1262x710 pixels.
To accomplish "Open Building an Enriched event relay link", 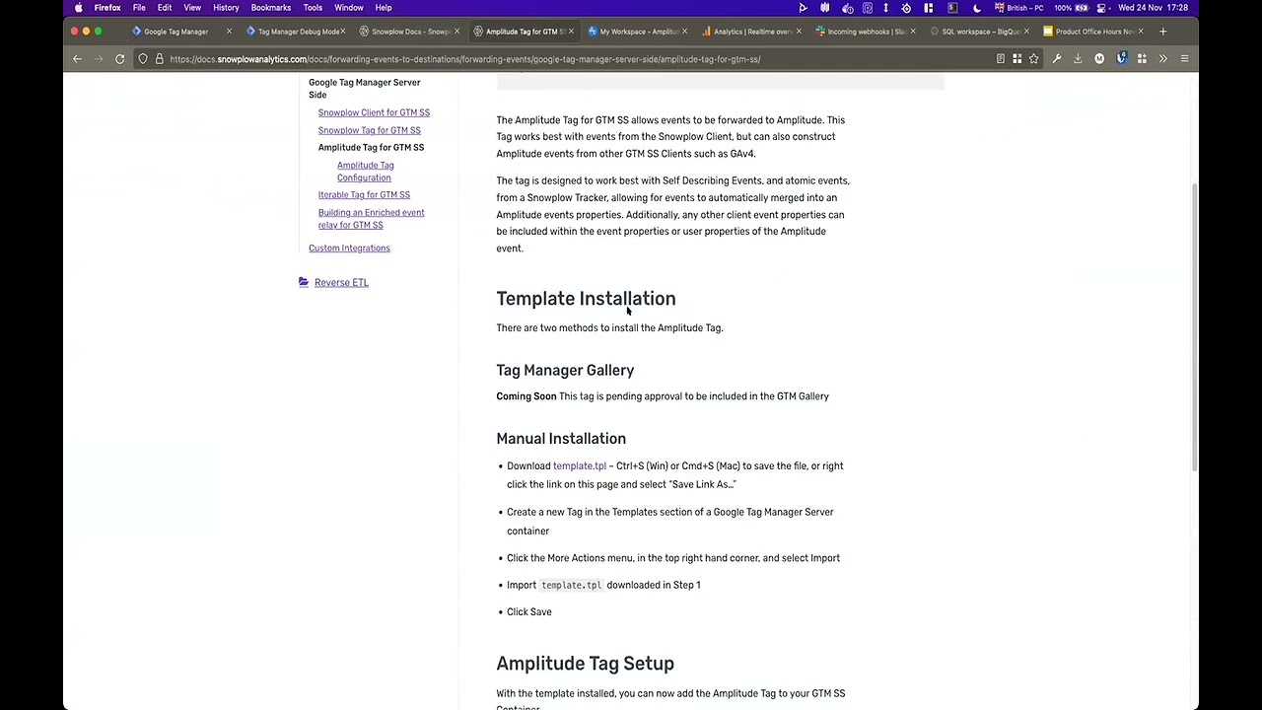I will coord(371,219).
